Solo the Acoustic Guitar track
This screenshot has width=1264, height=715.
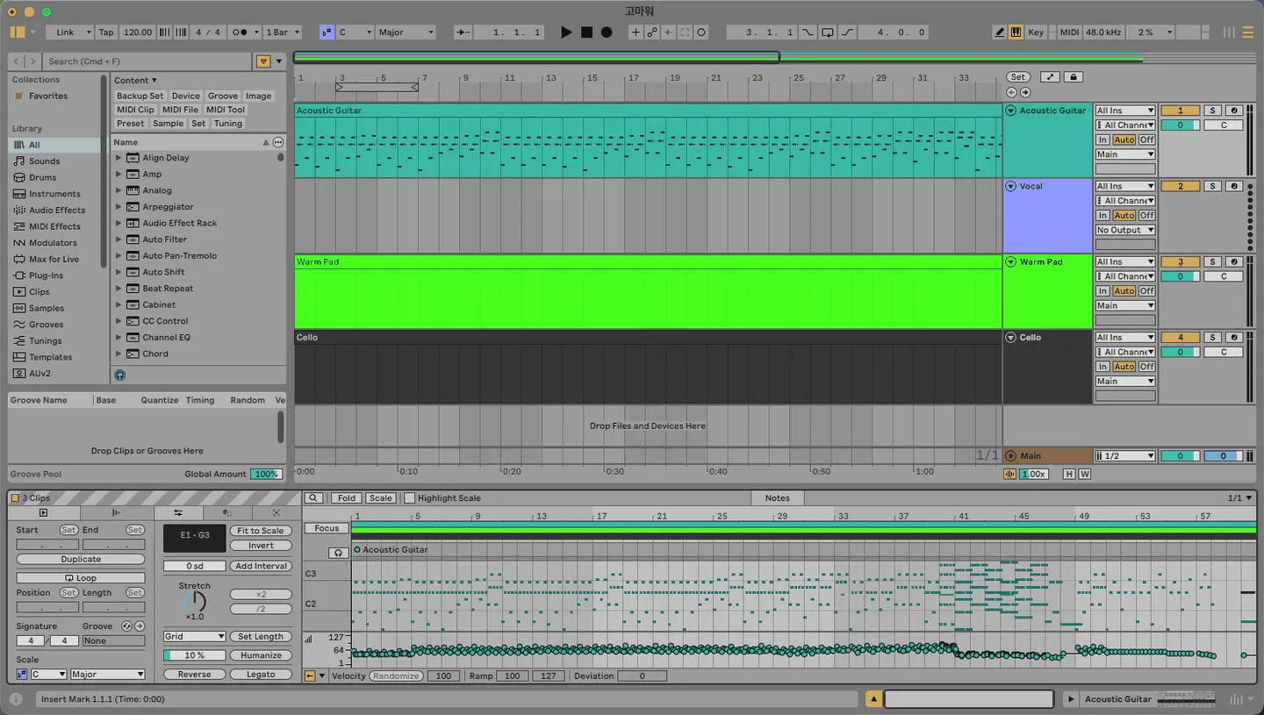point(1212,111)
